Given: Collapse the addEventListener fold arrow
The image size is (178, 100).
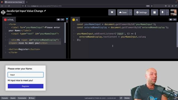Looking at the screenshot, I should (x=75, y=34).
